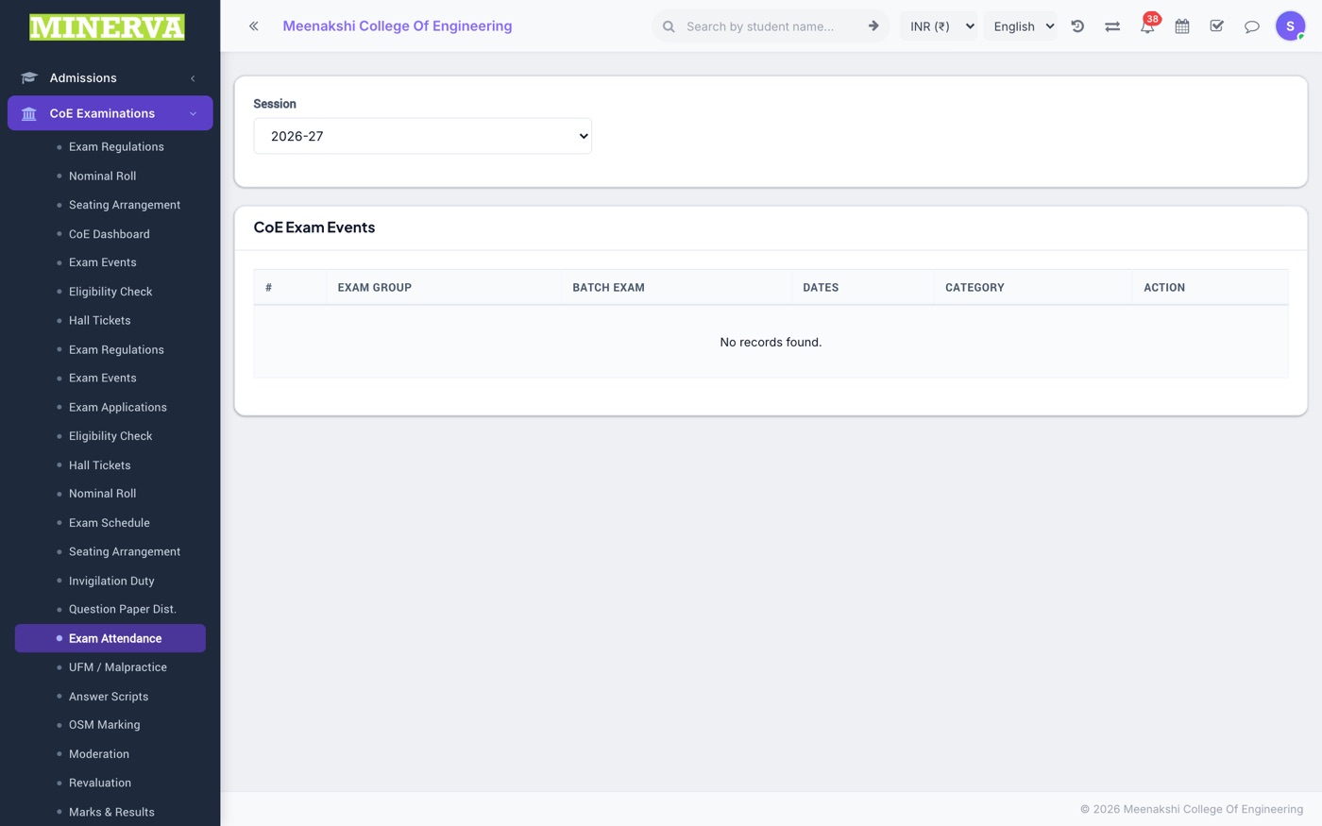1322x826 pixels.
Task: Expand the Admissions menu chevron
Action: tap(193, 78)
